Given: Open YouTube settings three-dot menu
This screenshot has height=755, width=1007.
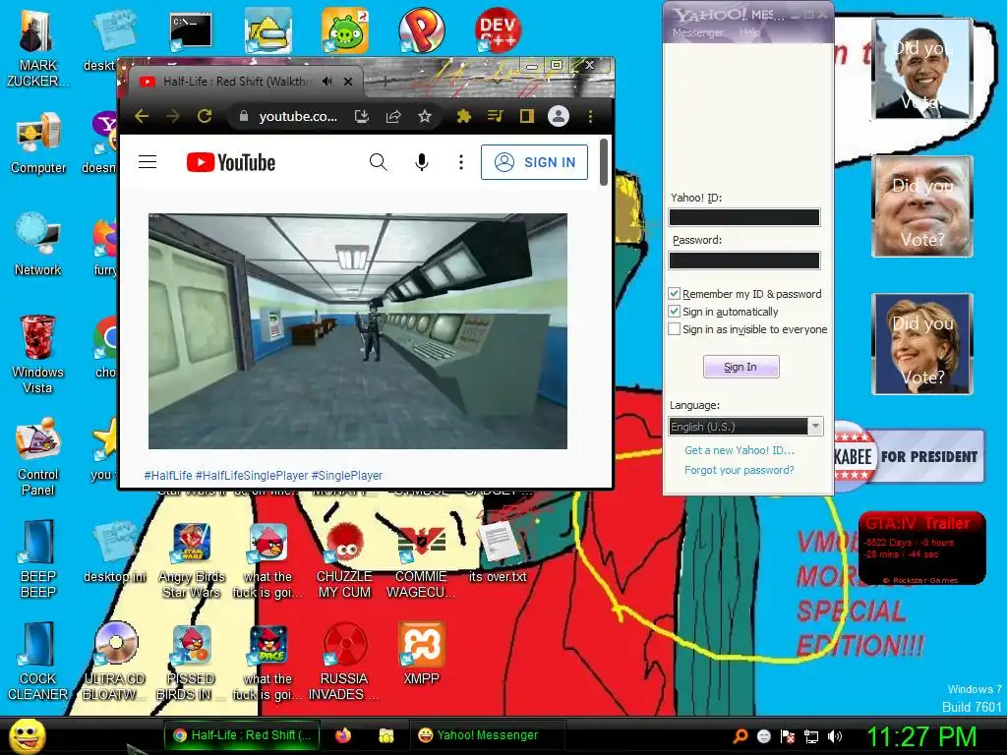Looking at the screenshot, I should [x=460, y=162].
